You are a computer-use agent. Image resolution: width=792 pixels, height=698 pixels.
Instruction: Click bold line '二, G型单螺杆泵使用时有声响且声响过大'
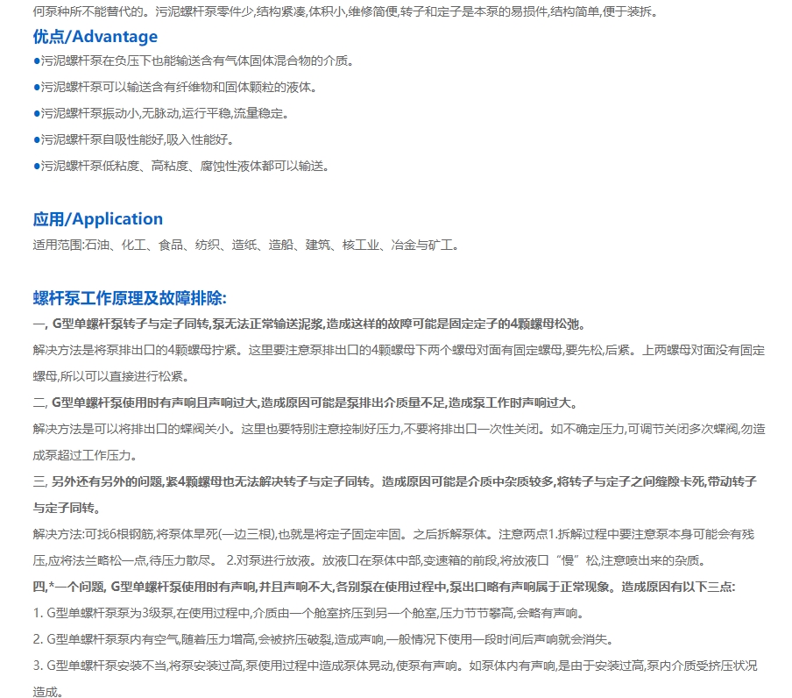(306, 402)
